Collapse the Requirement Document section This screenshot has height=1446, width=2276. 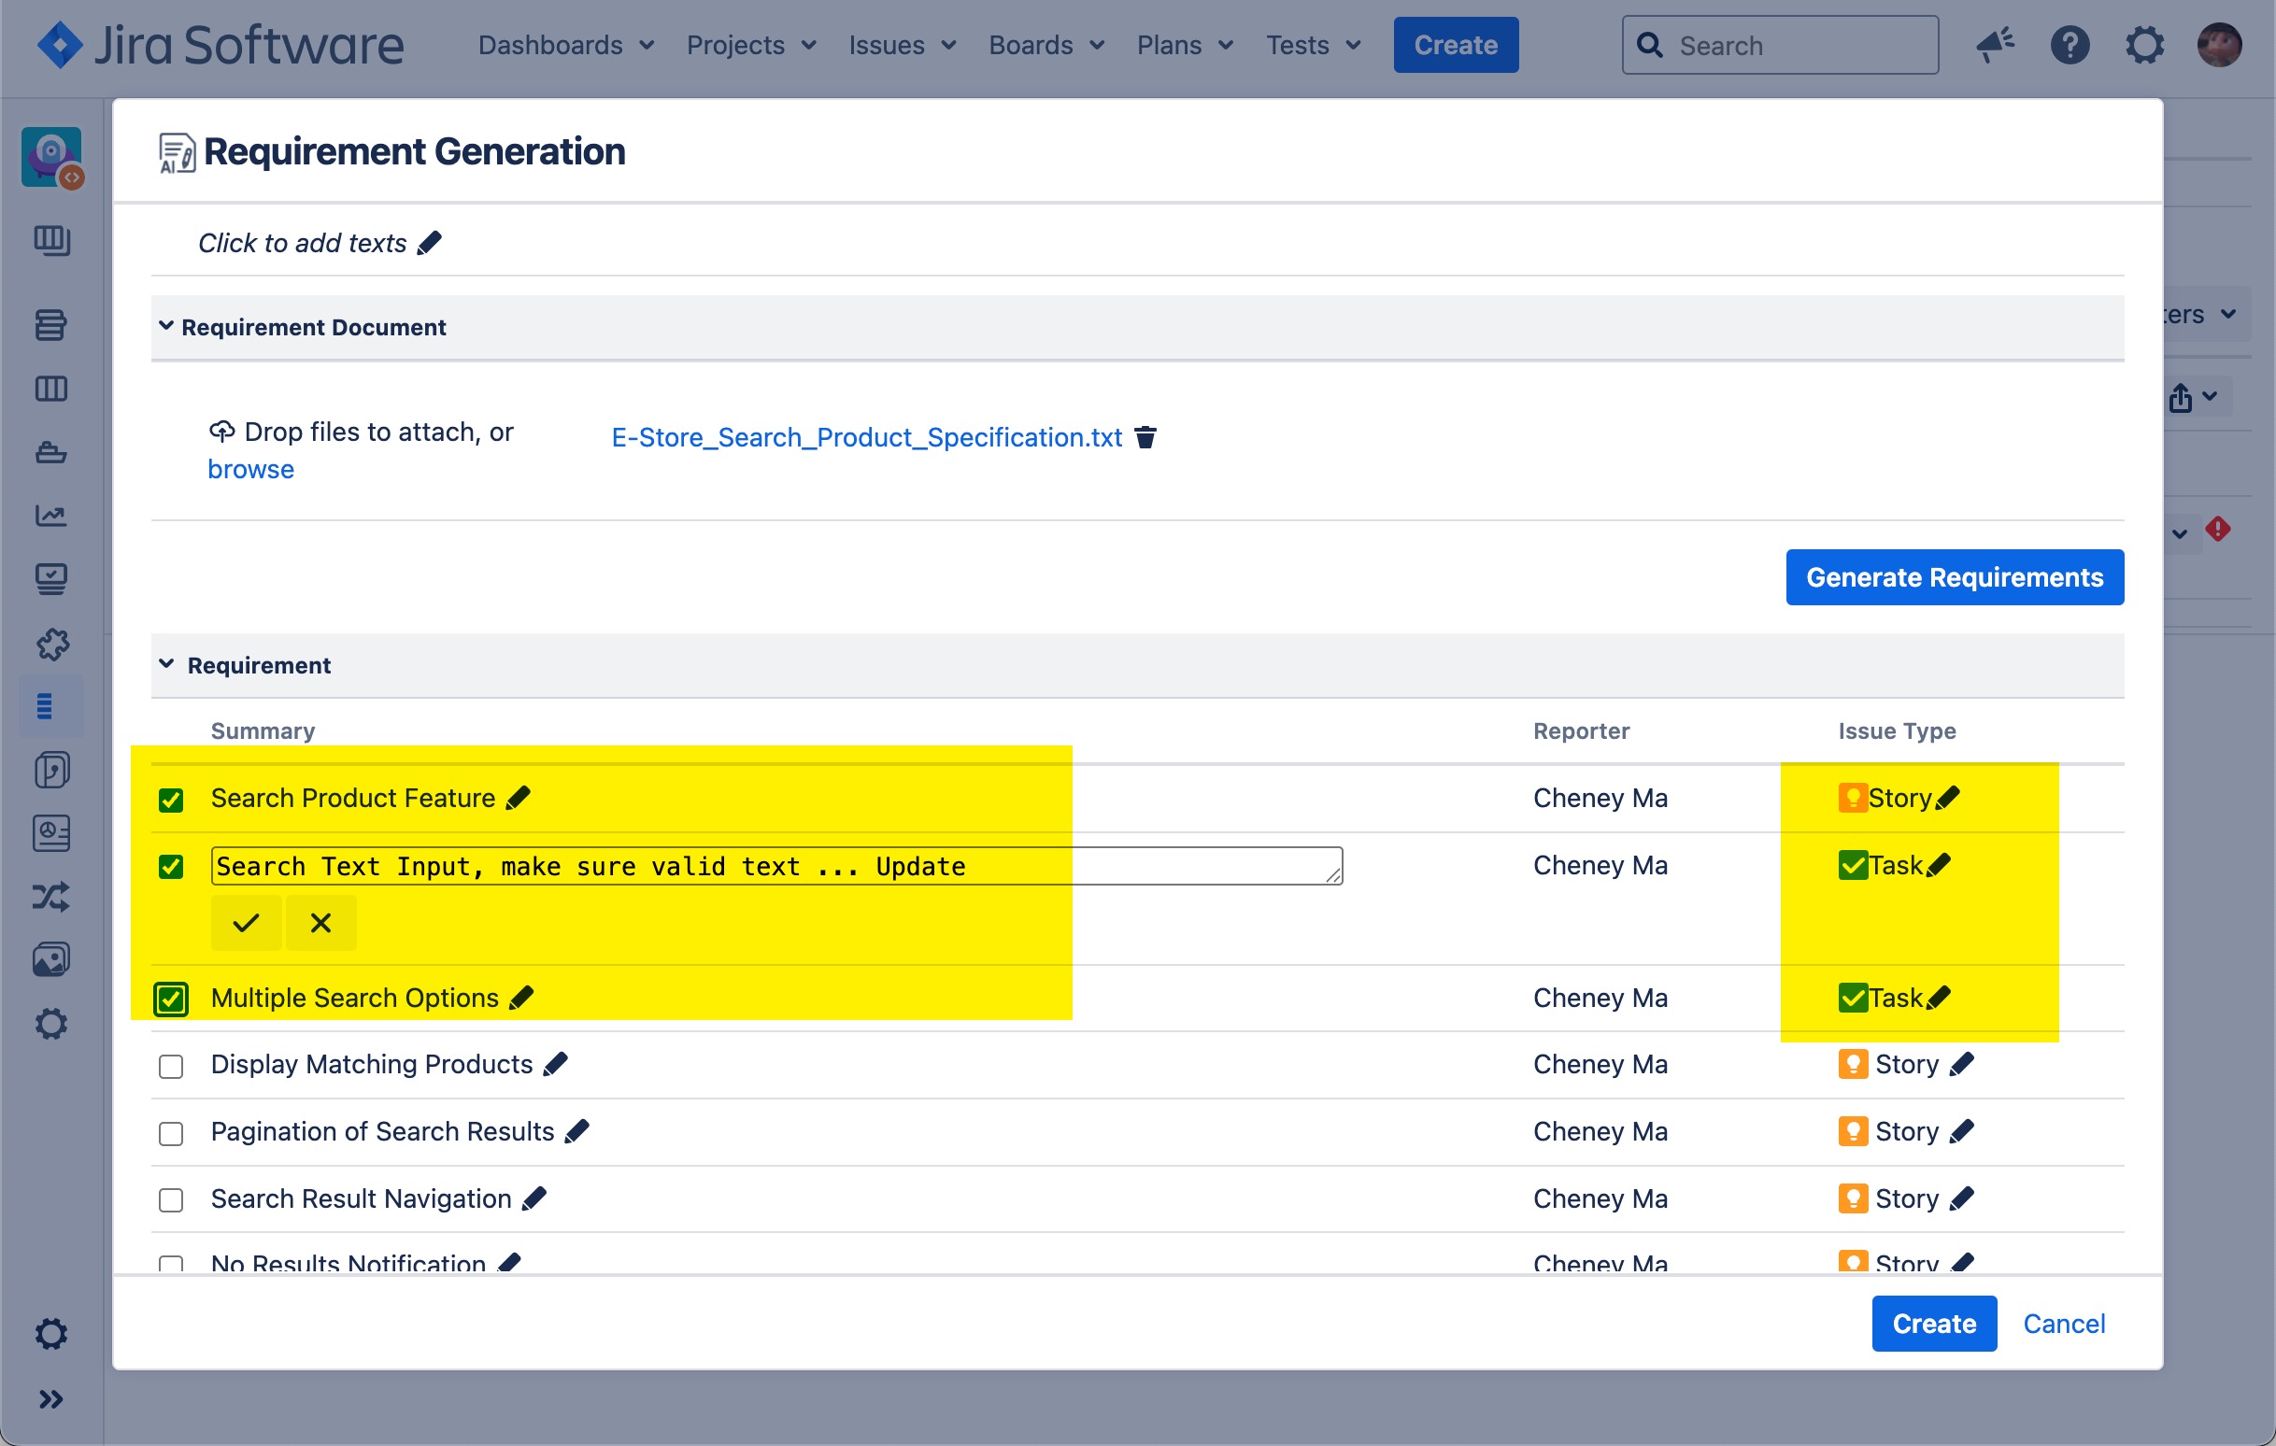click(x=166, y=326)
